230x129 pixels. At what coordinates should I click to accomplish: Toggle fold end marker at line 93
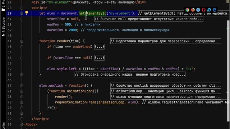(22, 124)
